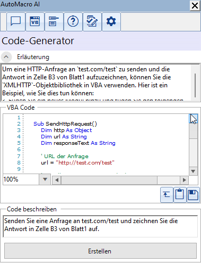
Task: Open settings gear icon
Action: (111, 22)
